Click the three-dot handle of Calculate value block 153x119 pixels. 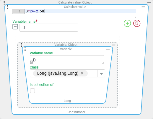[x=8, y=7]
